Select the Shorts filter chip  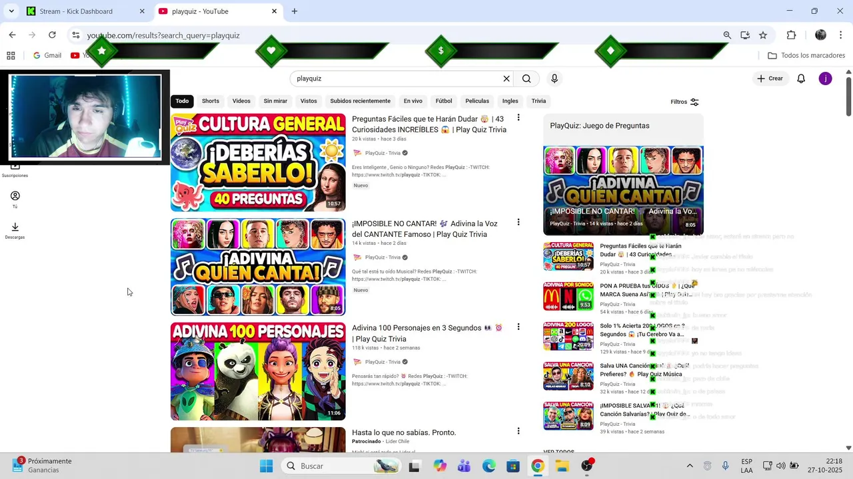tap(211, 101)
